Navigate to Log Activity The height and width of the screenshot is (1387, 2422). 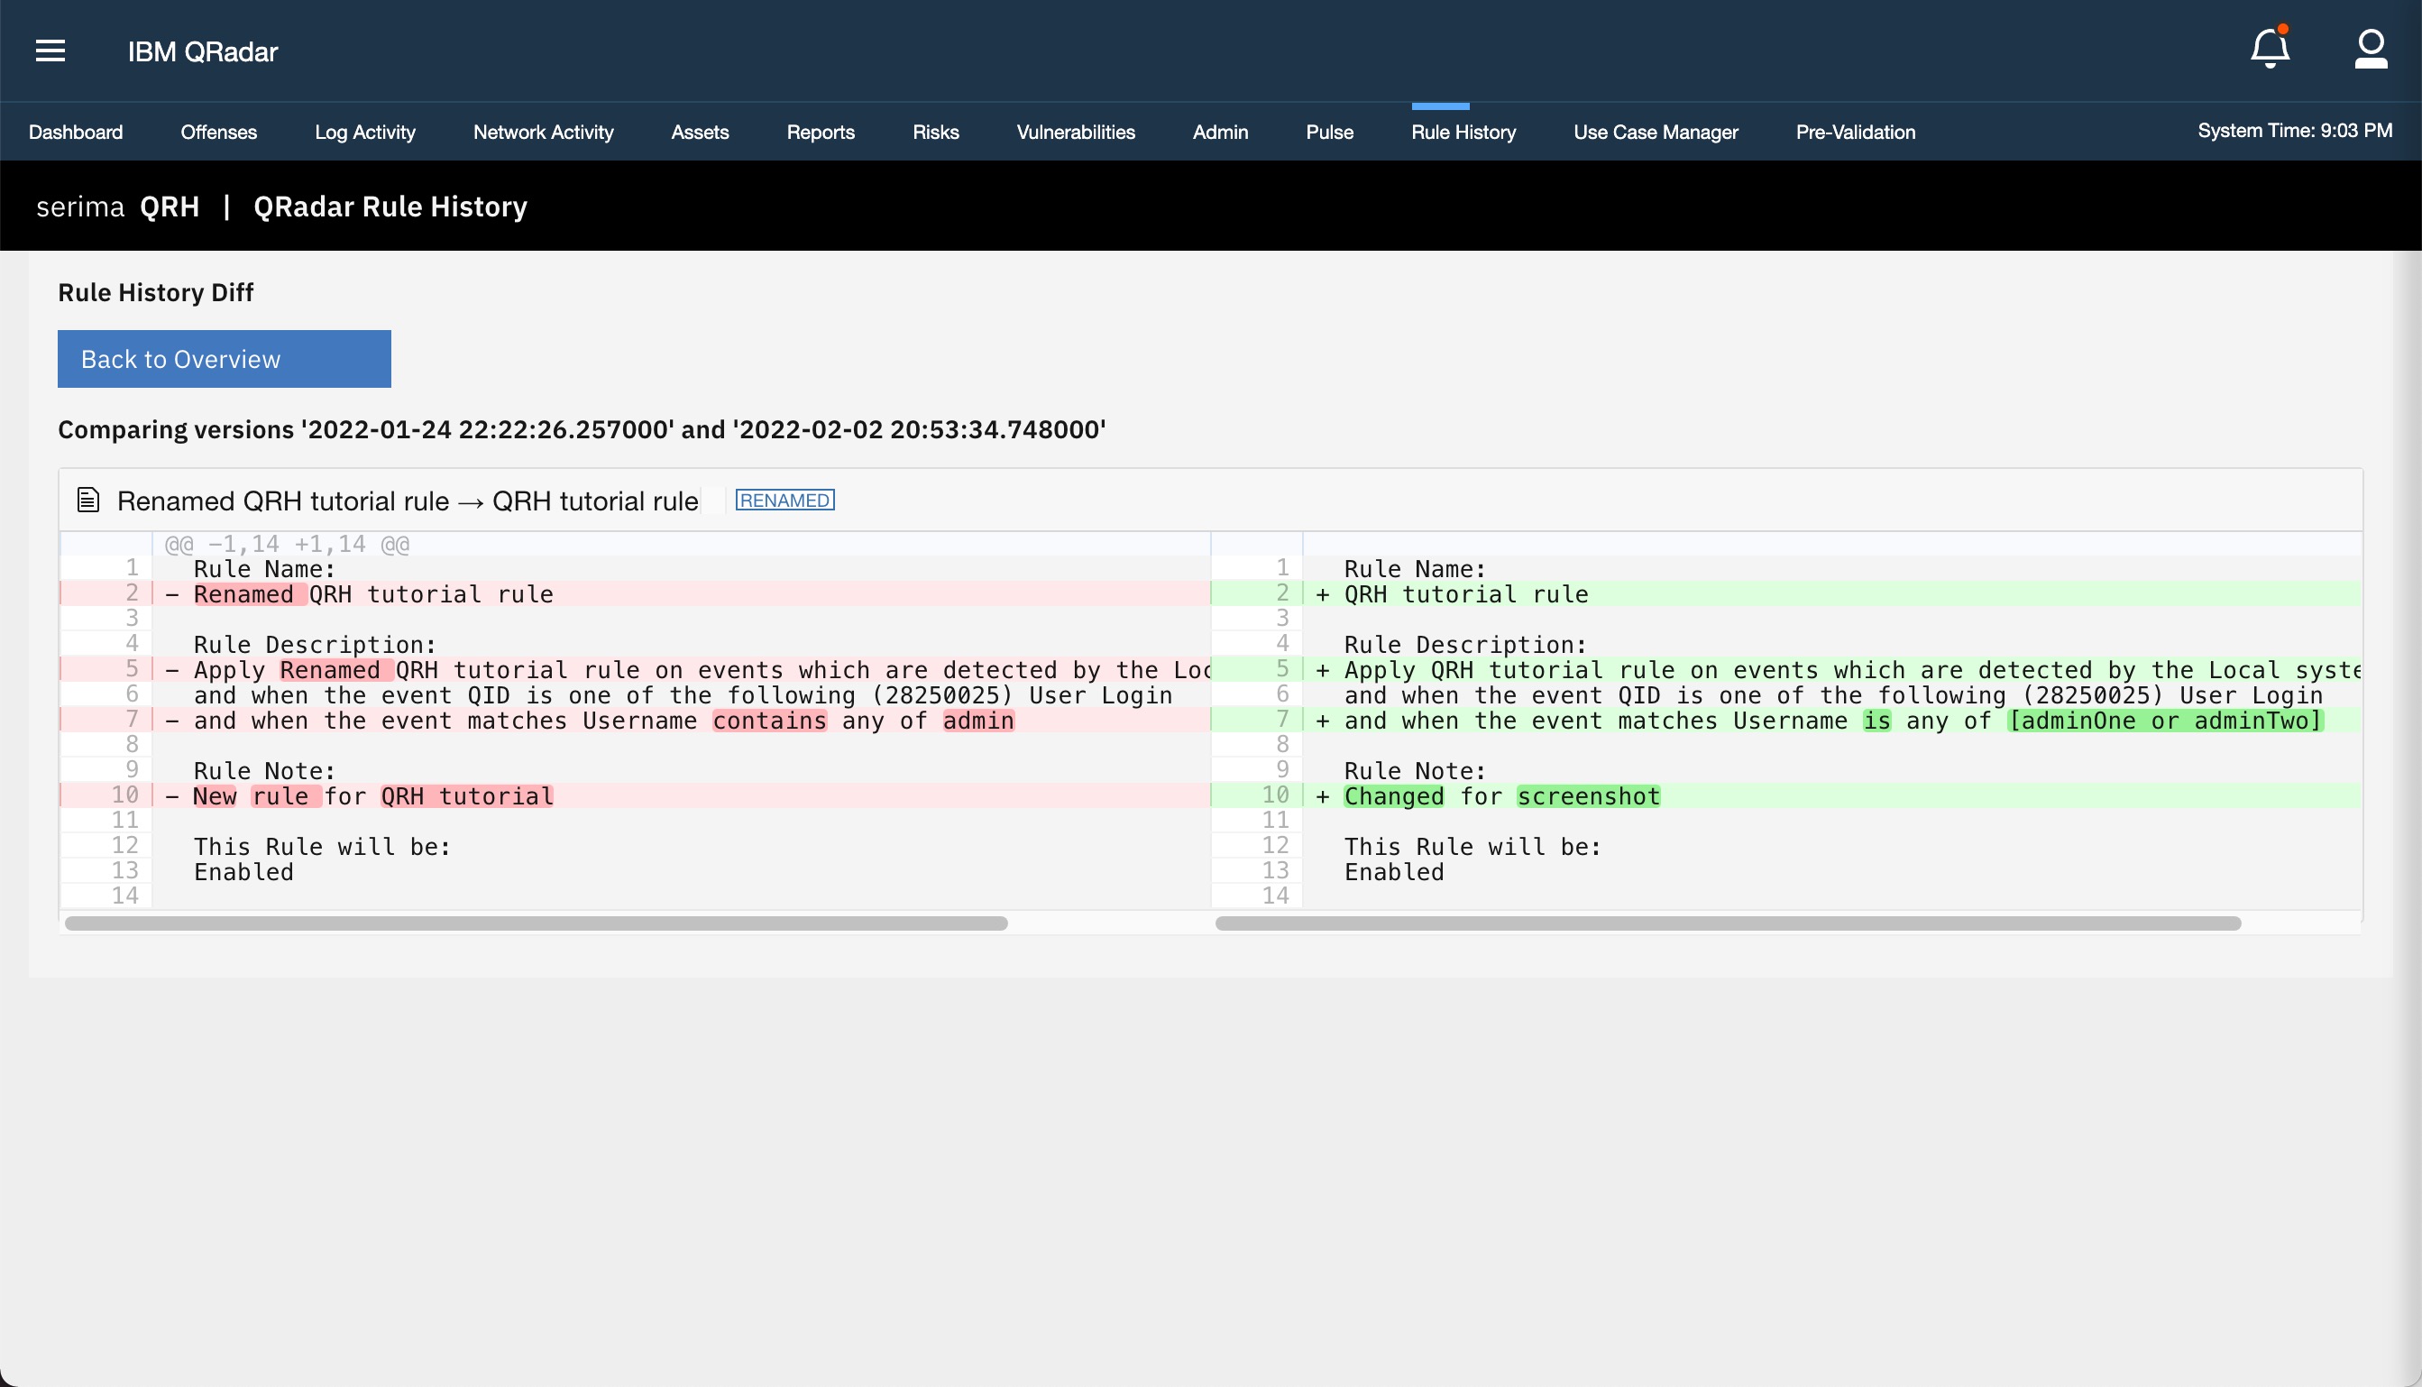click(365, 132)
